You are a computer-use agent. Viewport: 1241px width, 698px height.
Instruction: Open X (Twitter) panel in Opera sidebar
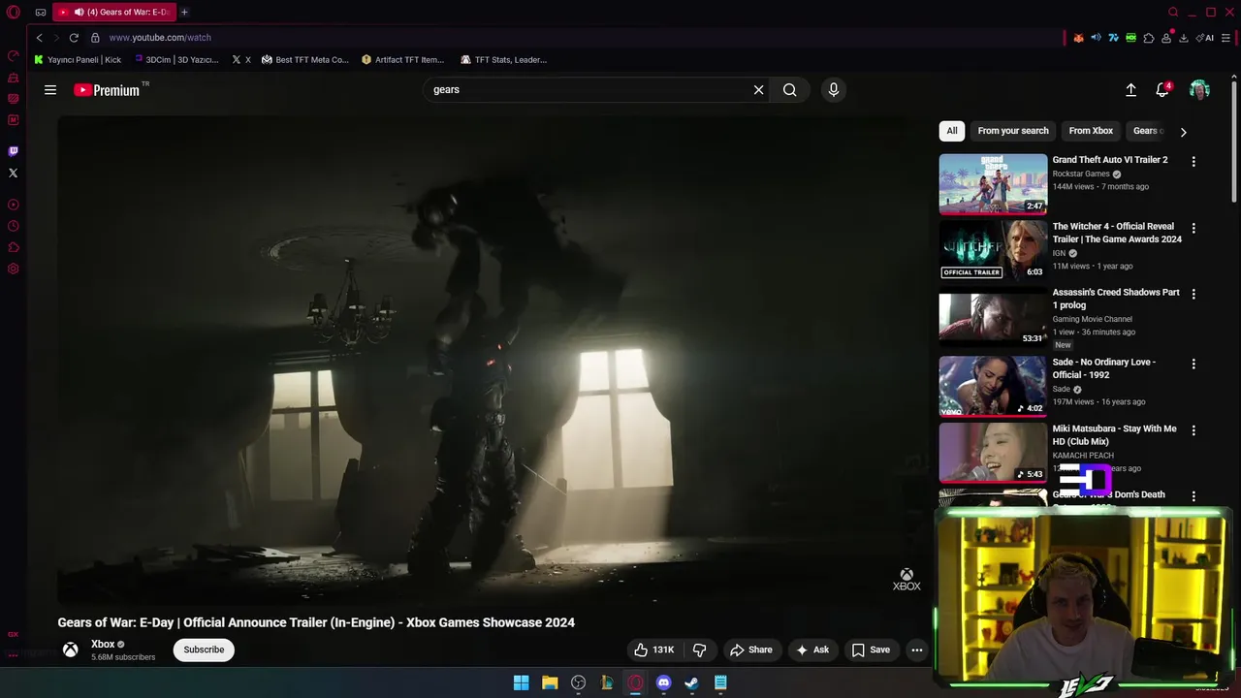14,173
